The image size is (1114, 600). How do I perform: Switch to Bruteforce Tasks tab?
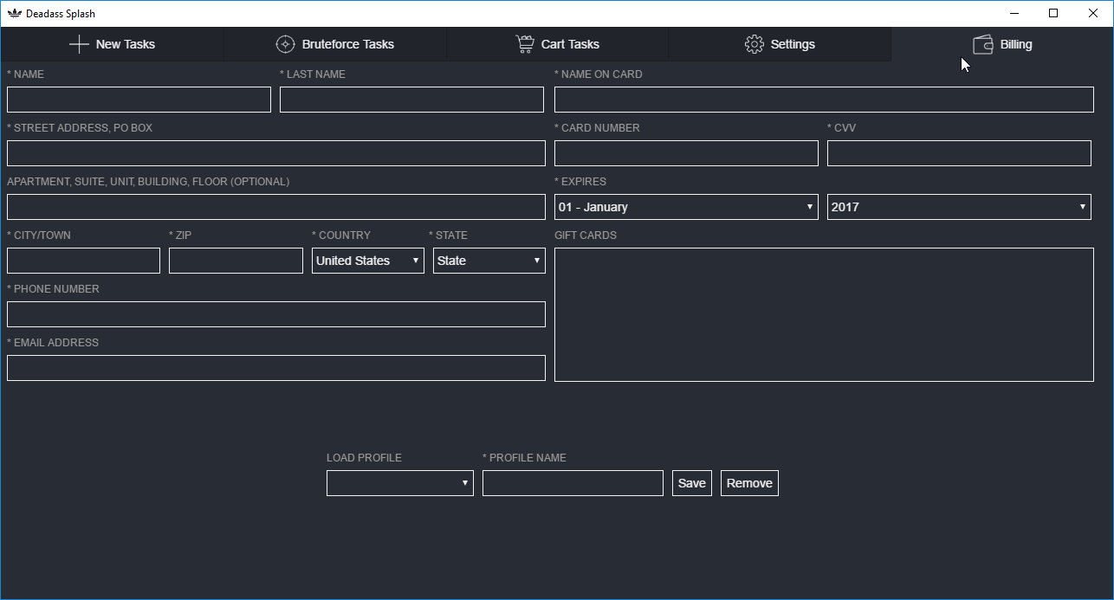coord(335,44)
